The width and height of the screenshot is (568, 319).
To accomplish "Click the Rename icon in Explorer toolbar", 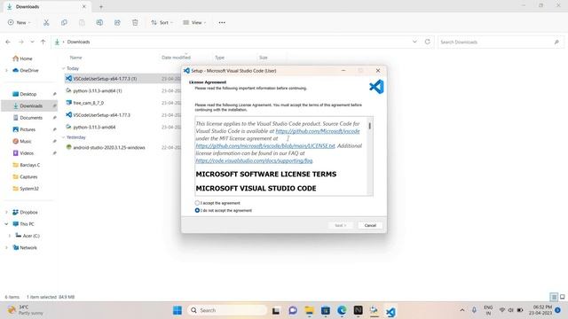I will click(x=99, y=22).
